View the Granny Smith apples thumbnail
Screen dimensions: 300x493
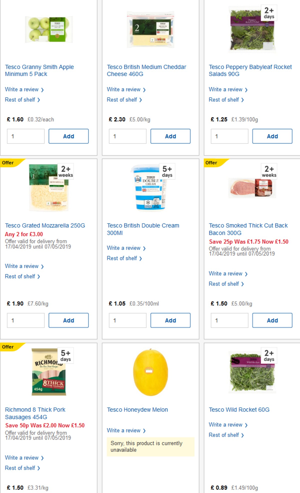pos(48,29)
